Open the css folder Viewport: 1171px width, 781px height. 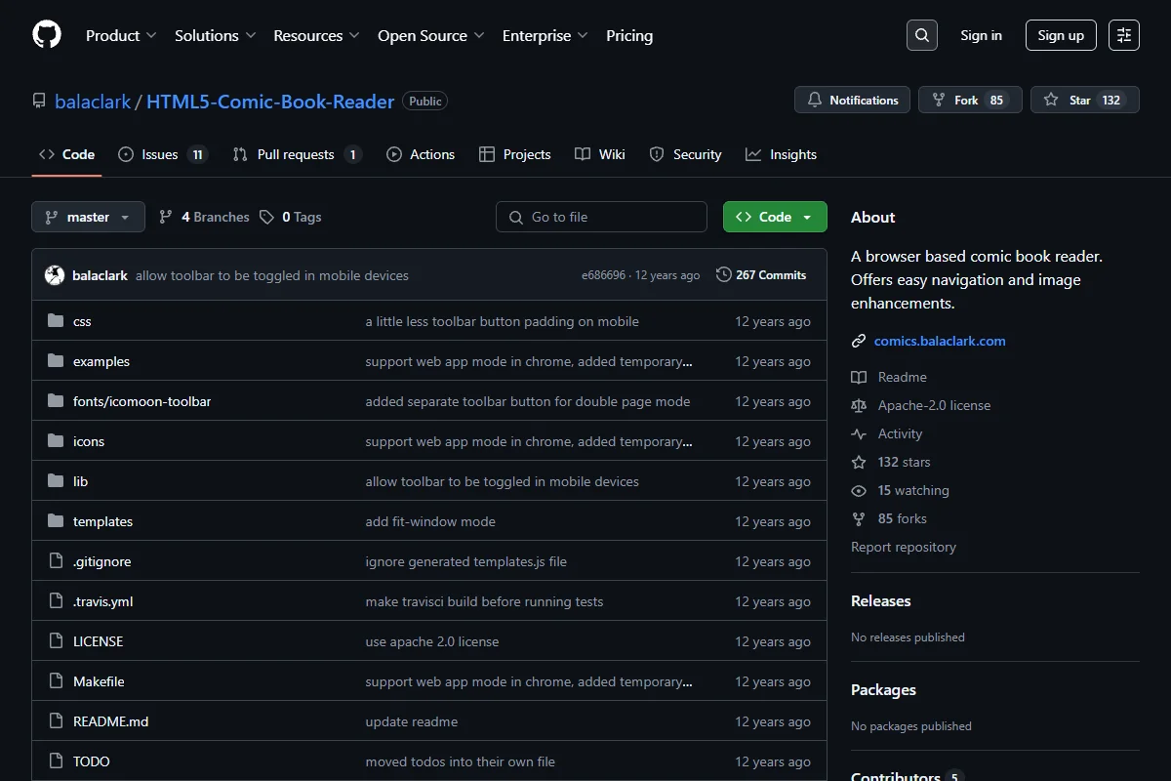[82, 321]
